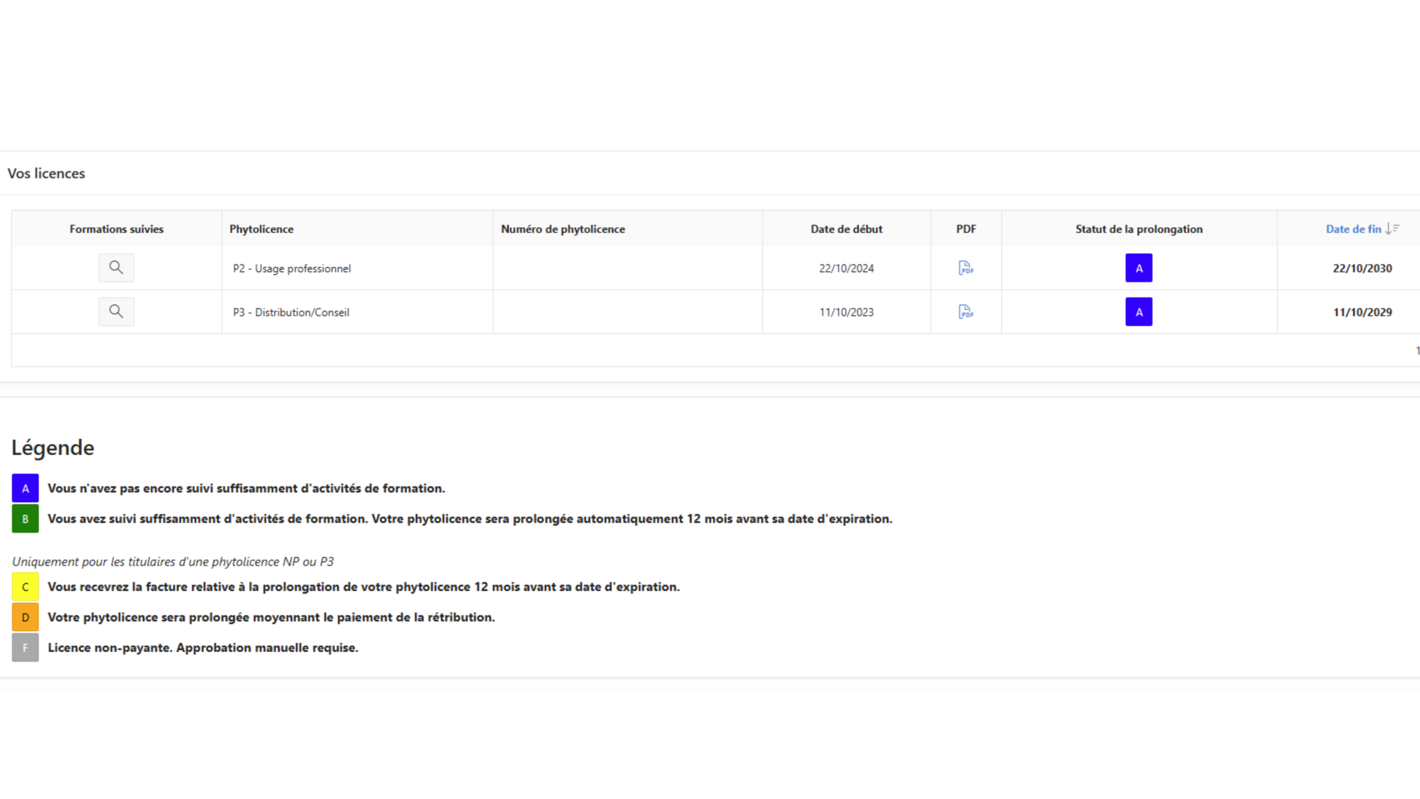Viewport: 1420px width, 799px height.
Task: Click end date 22/10/2030
Action: pos(1362,268)
